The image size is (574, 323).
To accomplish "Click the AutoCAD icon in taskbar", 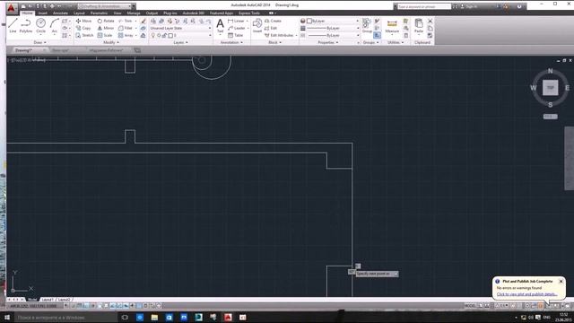I will 228,317.
